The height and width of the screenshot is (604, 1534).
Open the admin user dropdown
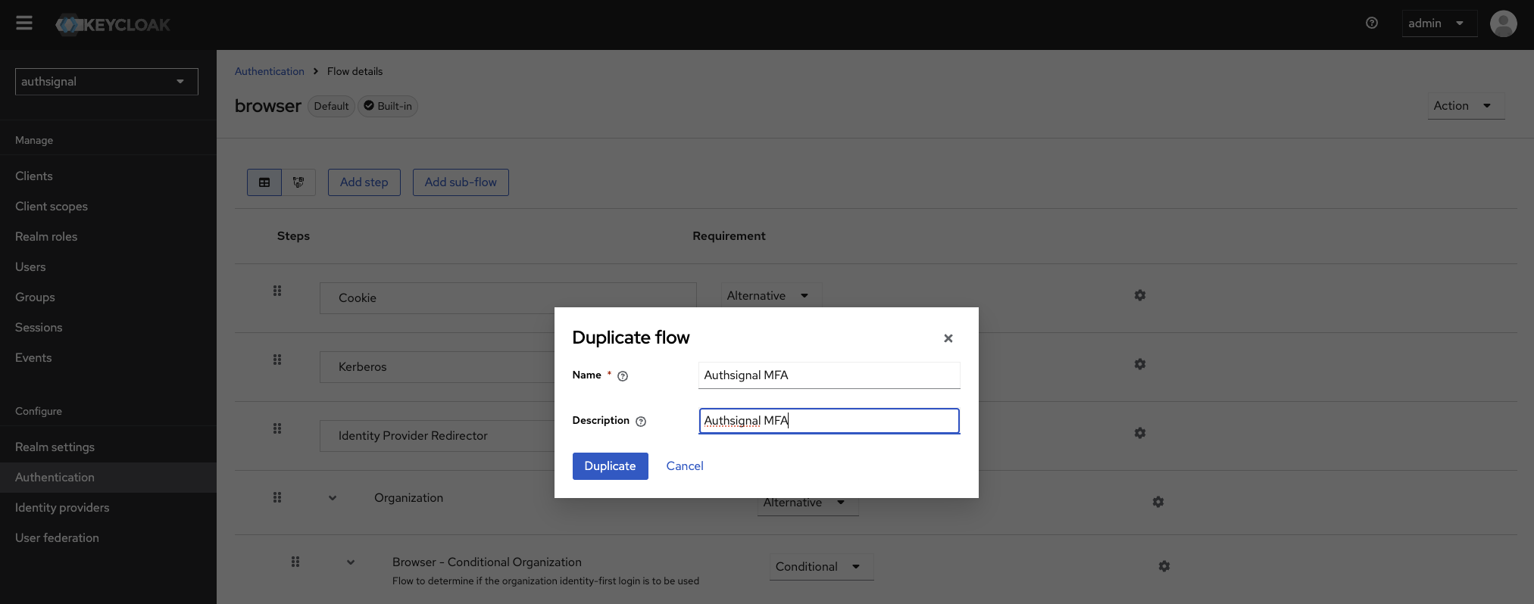1439,23
